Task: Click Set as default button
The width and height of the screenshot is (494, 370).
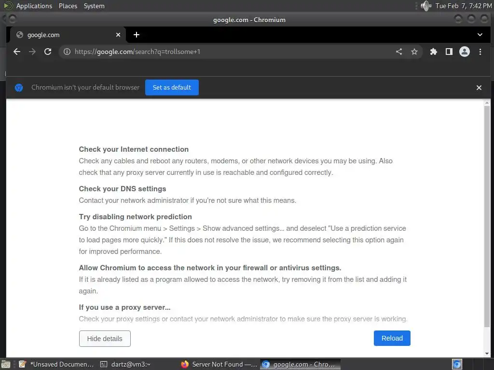Action: pos(172,88)
